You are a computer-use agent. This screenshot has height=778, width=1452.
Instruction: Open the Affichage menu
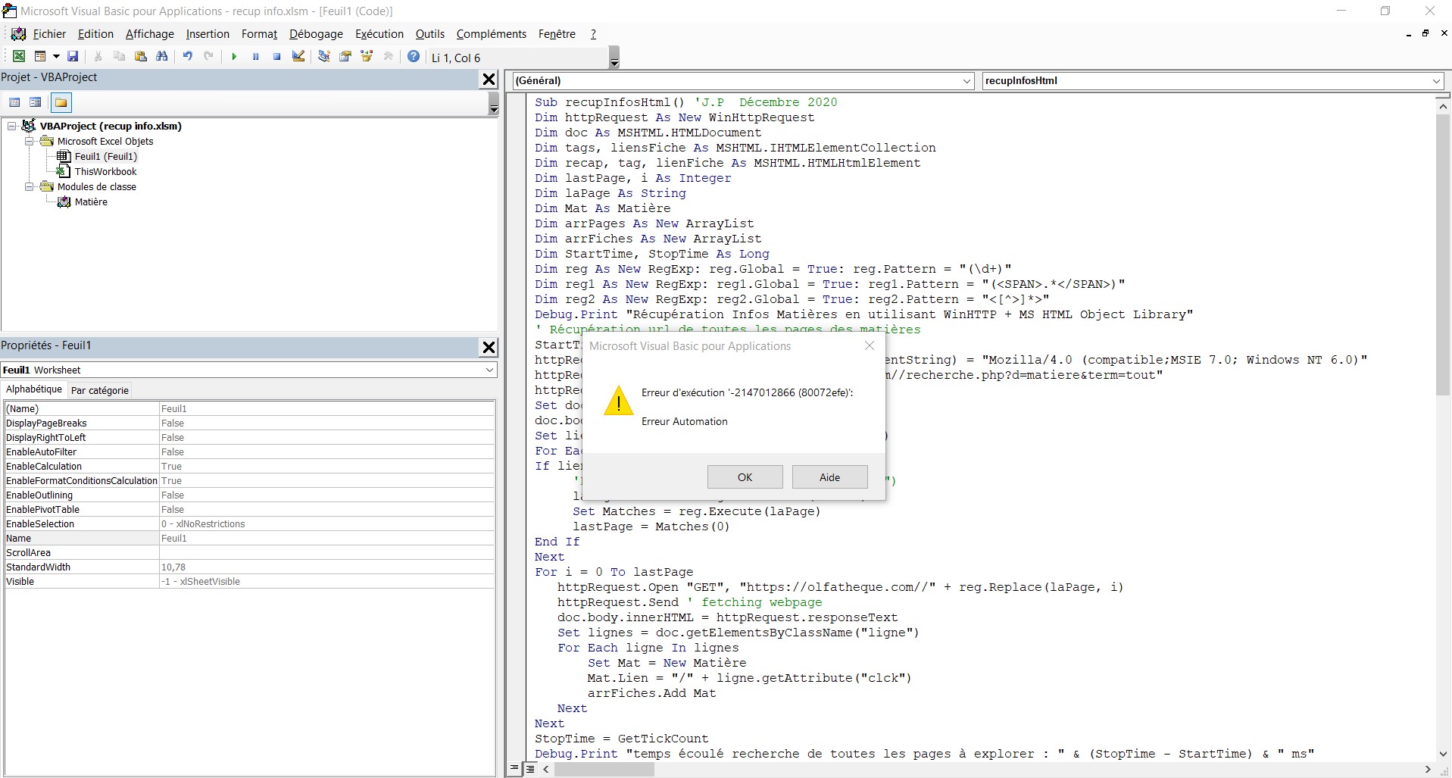click(149, 34)
